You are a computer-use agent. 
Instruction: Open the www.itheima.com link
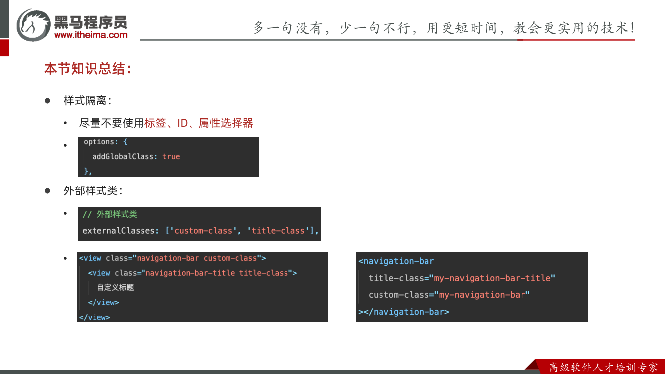pyautogui.click(x=91, y=35)
